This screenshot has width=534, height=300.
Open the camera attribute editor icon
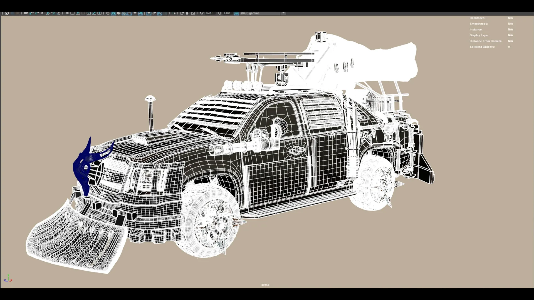(36, 13)
